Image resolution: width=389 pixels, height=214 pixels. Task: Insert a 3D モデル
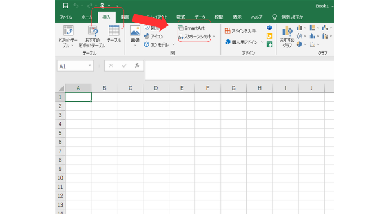(x=156, y=44)
